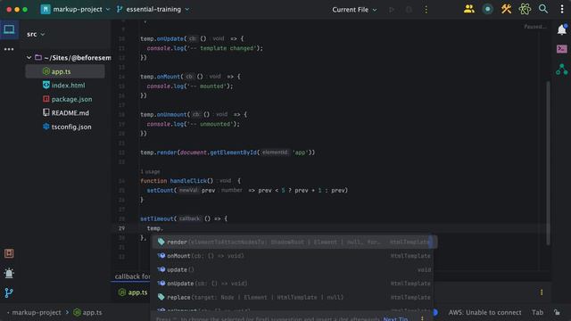Open the Project tool window icon
Viewport: 571px width, 321px height.
pos(9,29)
